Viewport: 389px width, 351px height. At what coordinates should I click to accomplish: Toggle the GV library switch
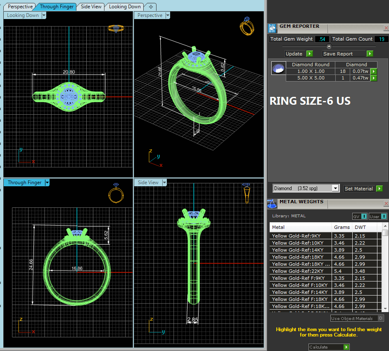pos(360,216)
